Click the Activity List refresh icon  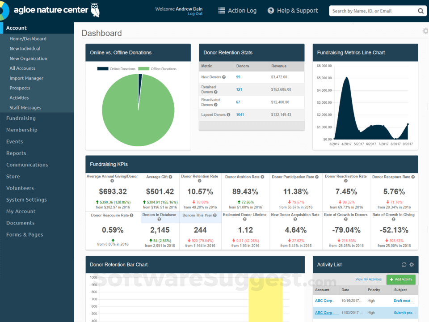404,265
